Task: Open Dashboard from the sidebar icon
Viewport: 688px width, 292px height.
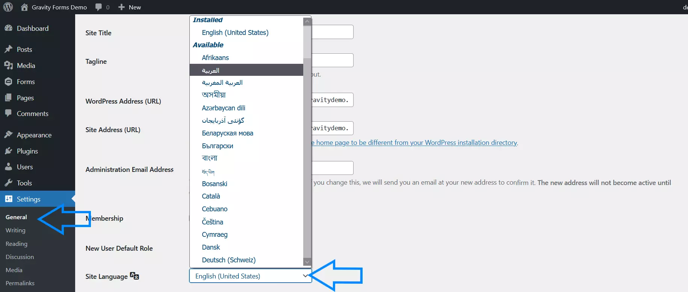Action: [8, 29]
